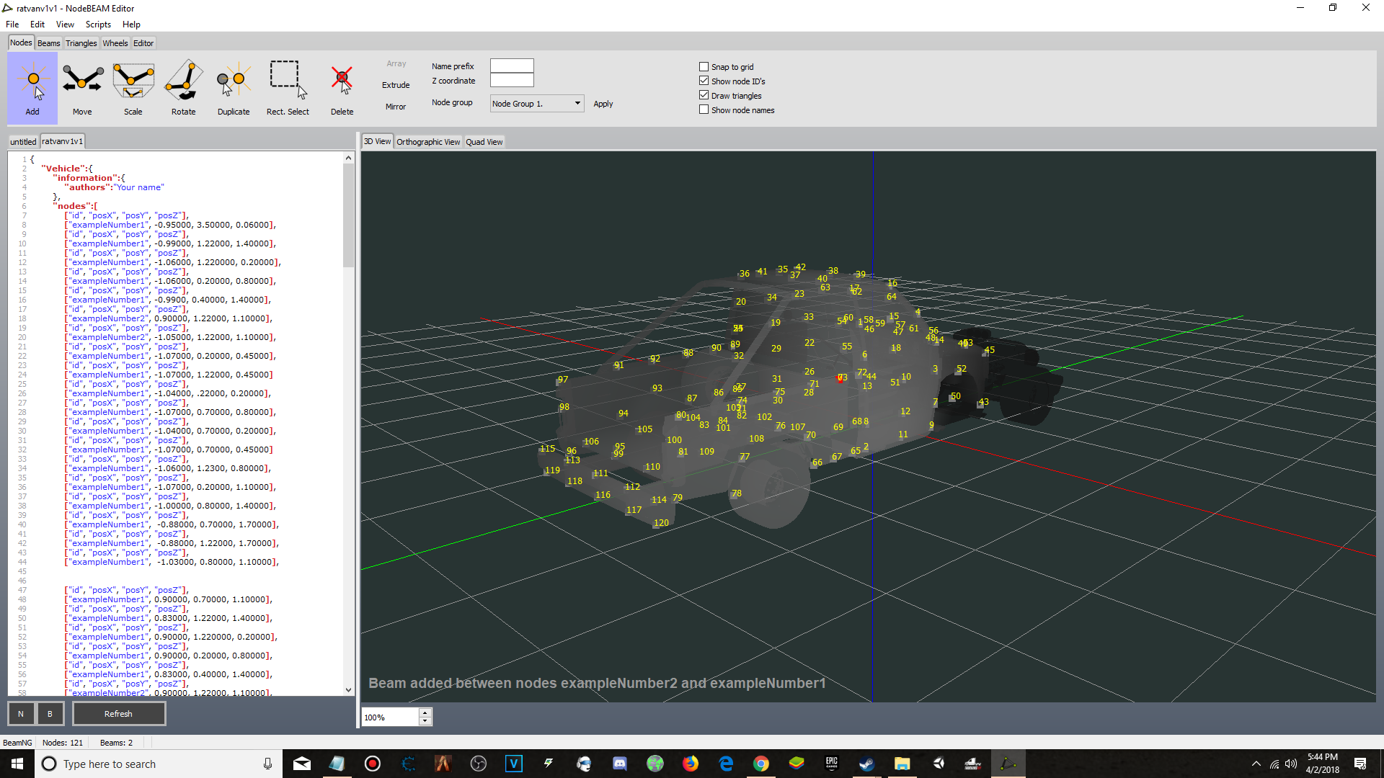Open the View menu
The height and width of the screenshot is (778, 1384).
[65, 24]
